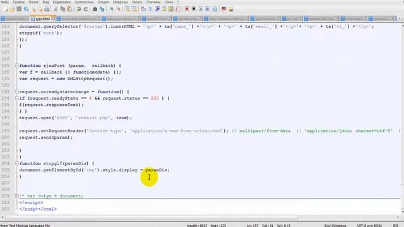Toggle synchronized horizontal scrolling
404x227 pixels.
pos(134,9)
